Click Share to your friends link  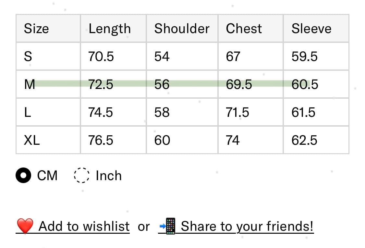[247, 226]
